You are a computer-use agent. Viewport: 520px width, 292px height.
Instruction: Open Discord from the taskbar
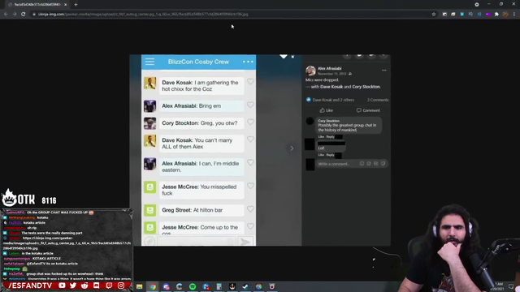click(166, 286)
